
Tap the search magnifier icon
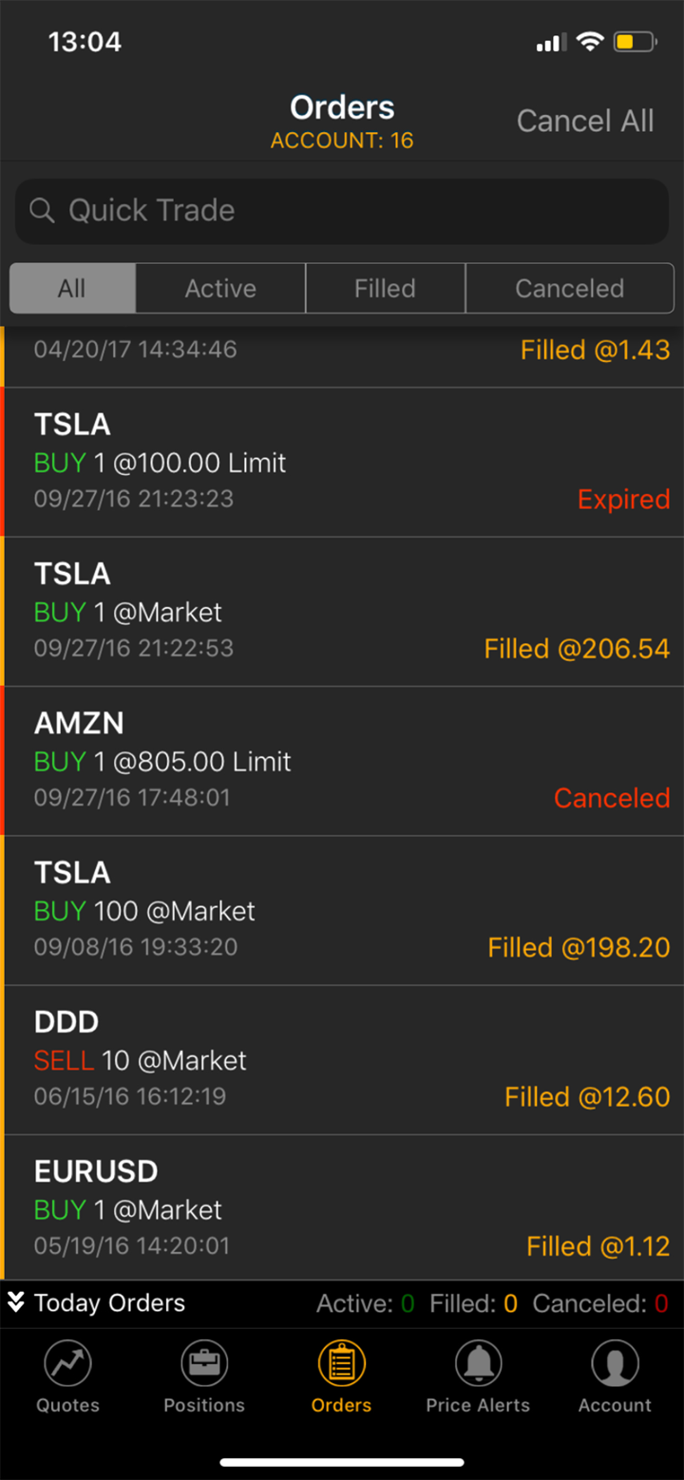coord(42,211)
